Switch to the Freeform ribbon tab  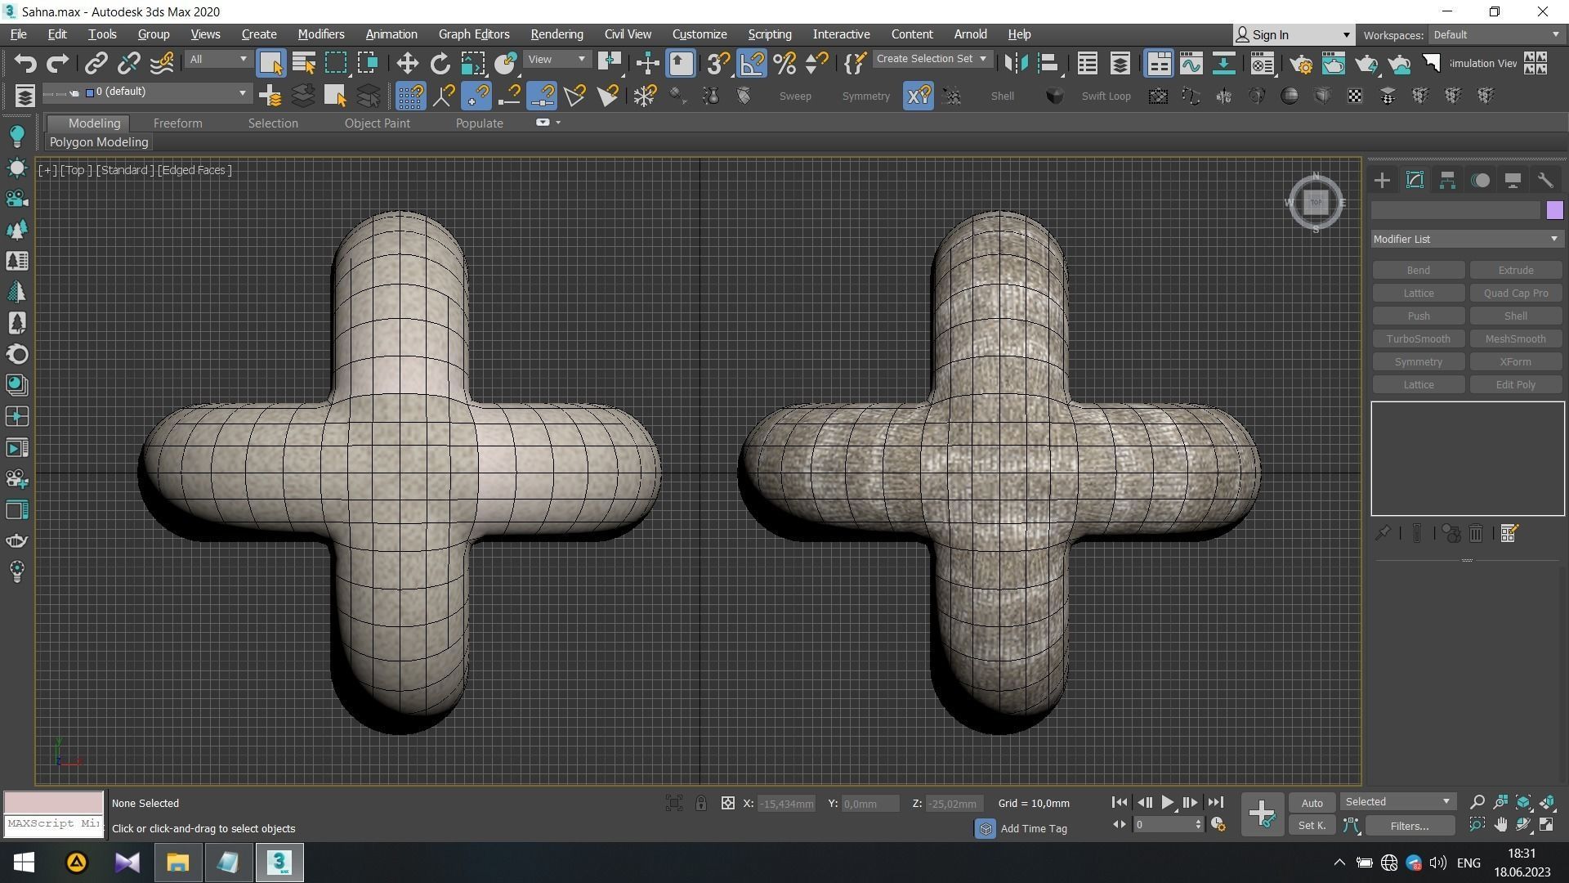(177, 123)
